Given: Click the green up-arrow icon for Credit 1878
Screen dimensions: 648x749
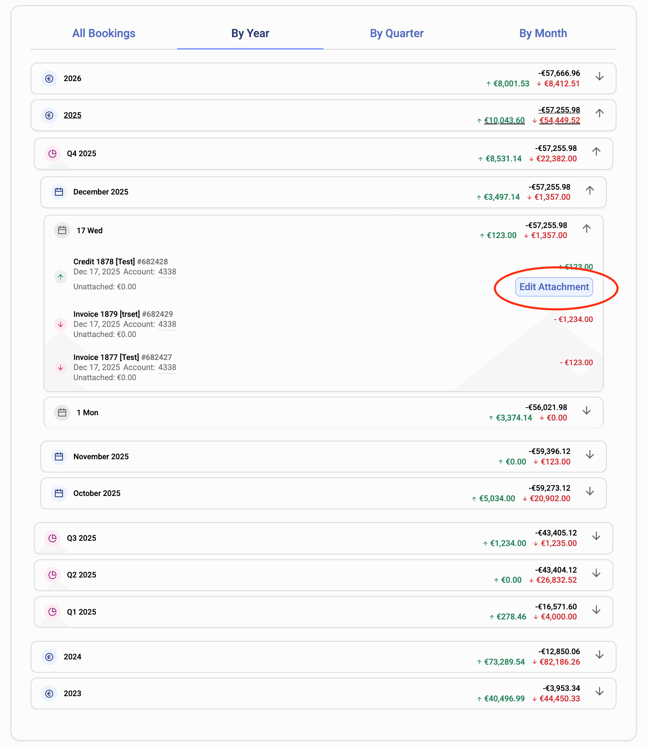Looking at the screenshot, I should [61, 277].
